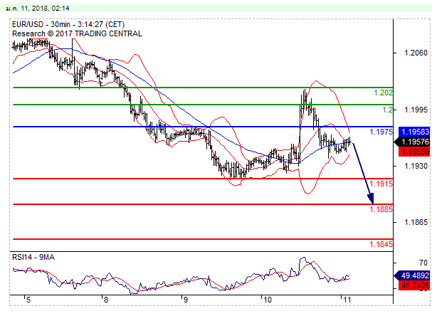Click the 1.2060 price axis label
The height and width of the screenshot is (316, 432).
click(x=416, y=53)
